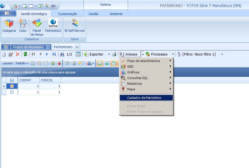
Task: Open the Consultas SQL submenu
Action: coord(146,78)
